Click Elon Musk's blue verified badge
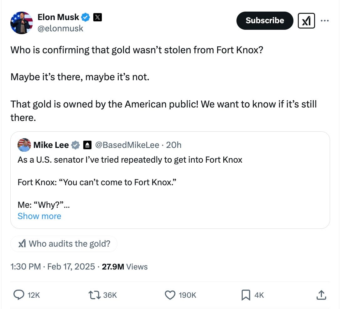This screenshot has height=309, width=347. pos(85,17)
